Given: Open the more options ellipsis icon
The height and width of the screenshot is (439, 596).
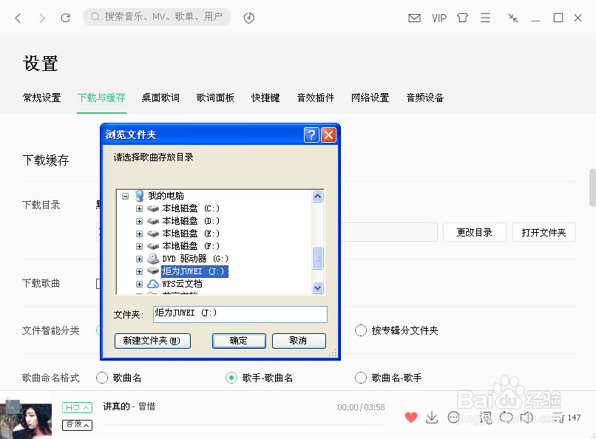Looking at the screenshot, I should [x=453, y=418].
